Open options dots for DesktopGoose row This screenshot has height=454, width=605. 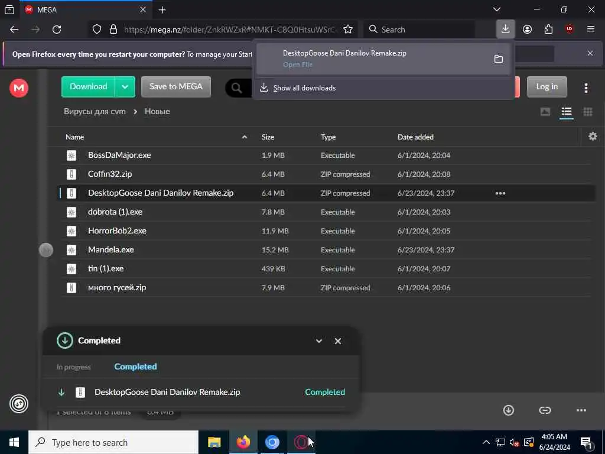tap(500, 193)
